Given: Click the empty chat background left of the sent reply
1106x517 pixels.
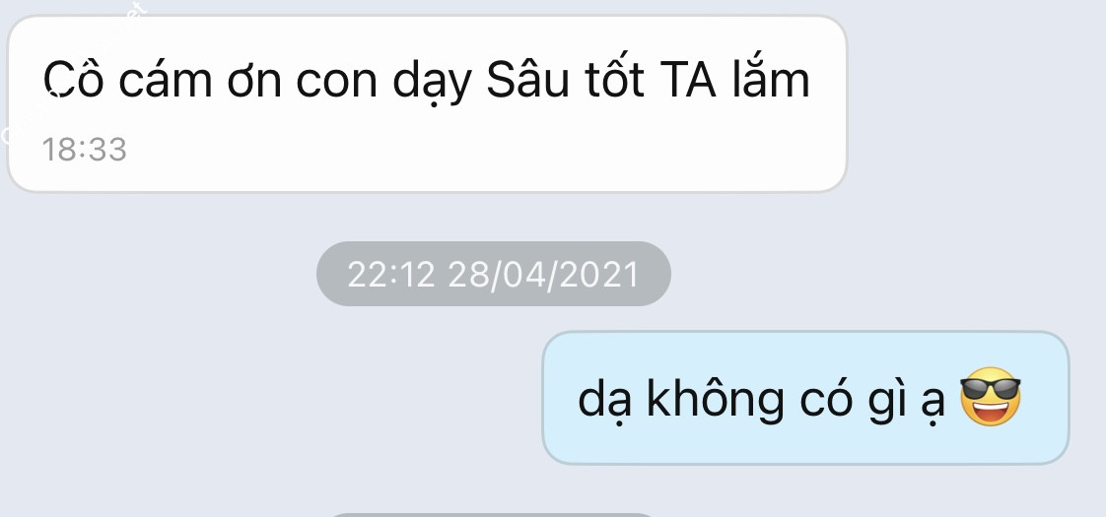Looking at the screenshot, I should pos(268,398).
